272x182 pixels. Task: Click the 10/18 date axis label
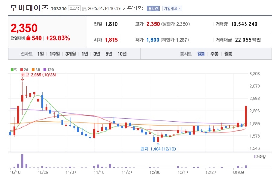coord(15,172)
